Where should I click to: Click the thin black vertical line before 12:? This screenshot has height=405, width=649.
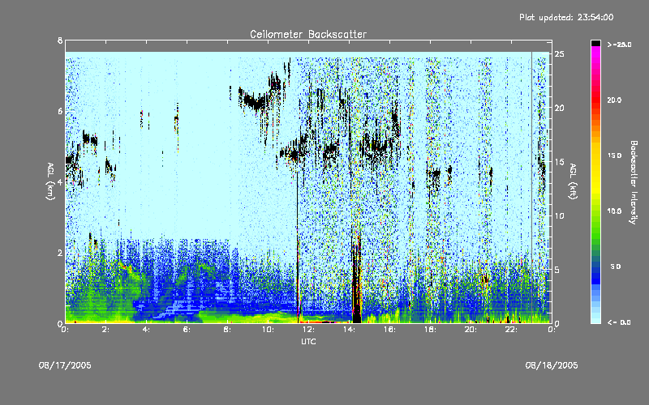pos(298,248)
